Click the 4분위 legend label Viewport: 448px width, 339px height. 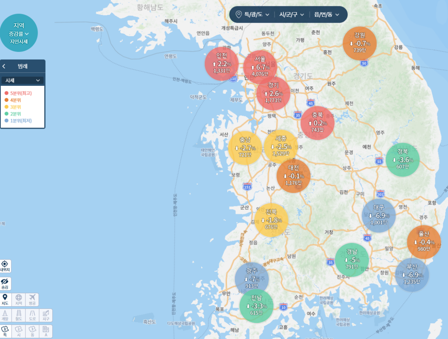tap(16, 100)
